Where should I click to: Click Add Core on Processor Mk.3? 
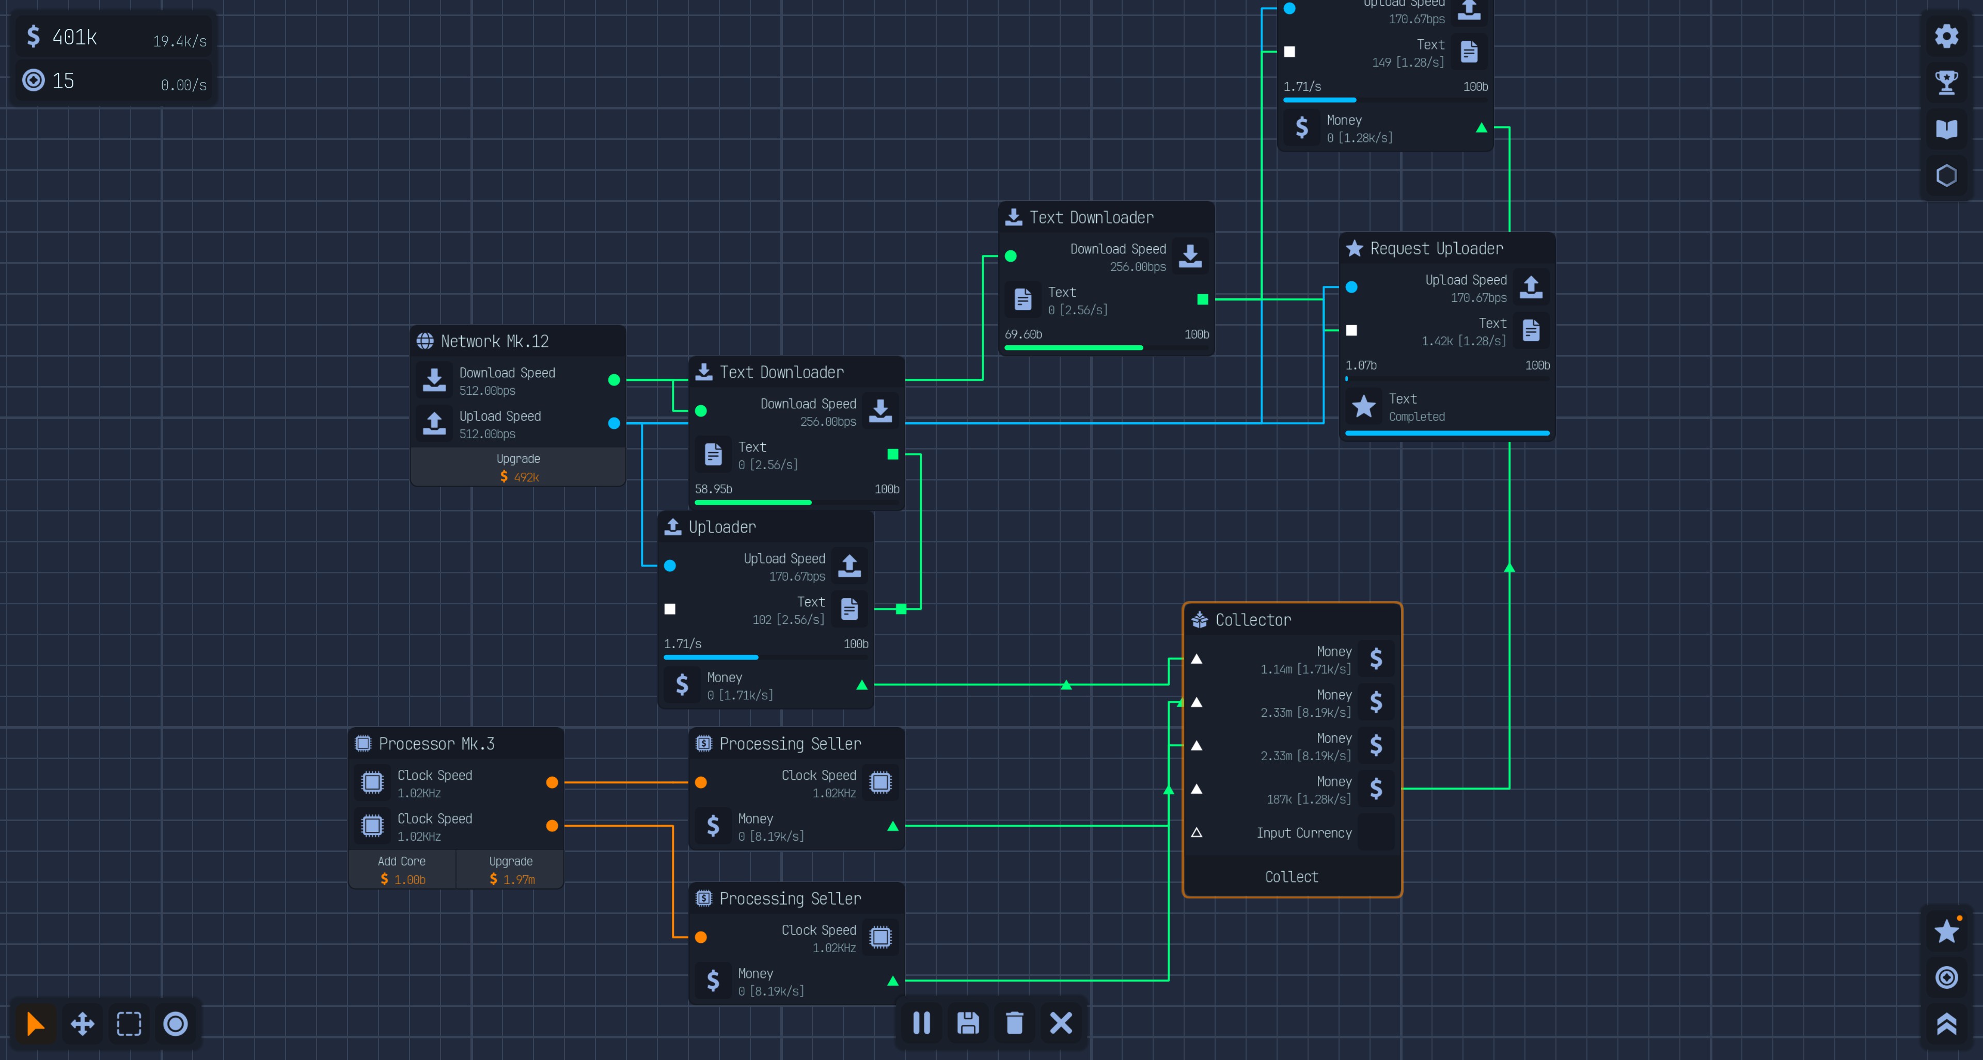[x=402, y=870]
